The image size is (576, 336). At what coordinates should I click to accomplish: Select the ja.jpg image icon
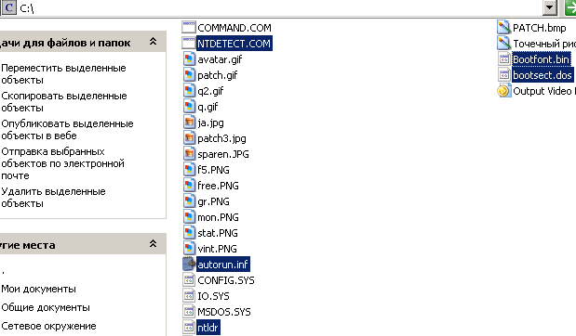click(x=189, y=122)
